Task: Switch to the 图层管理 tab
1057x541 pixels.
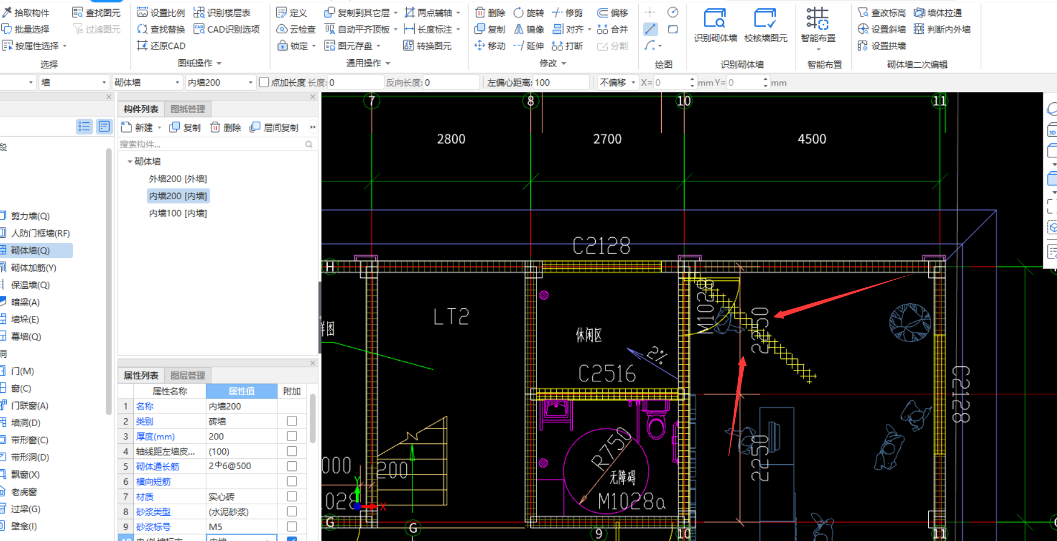Action: pos(188,376)
